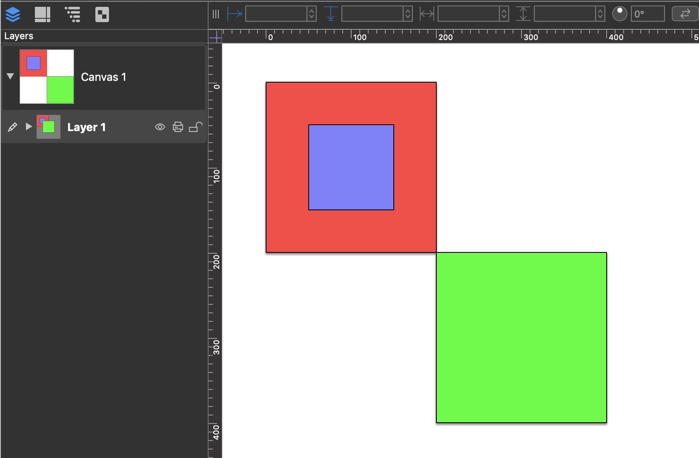Expand Layer 1 disclosure triangle
699x458 pixels.
click(x=29, y=127)
